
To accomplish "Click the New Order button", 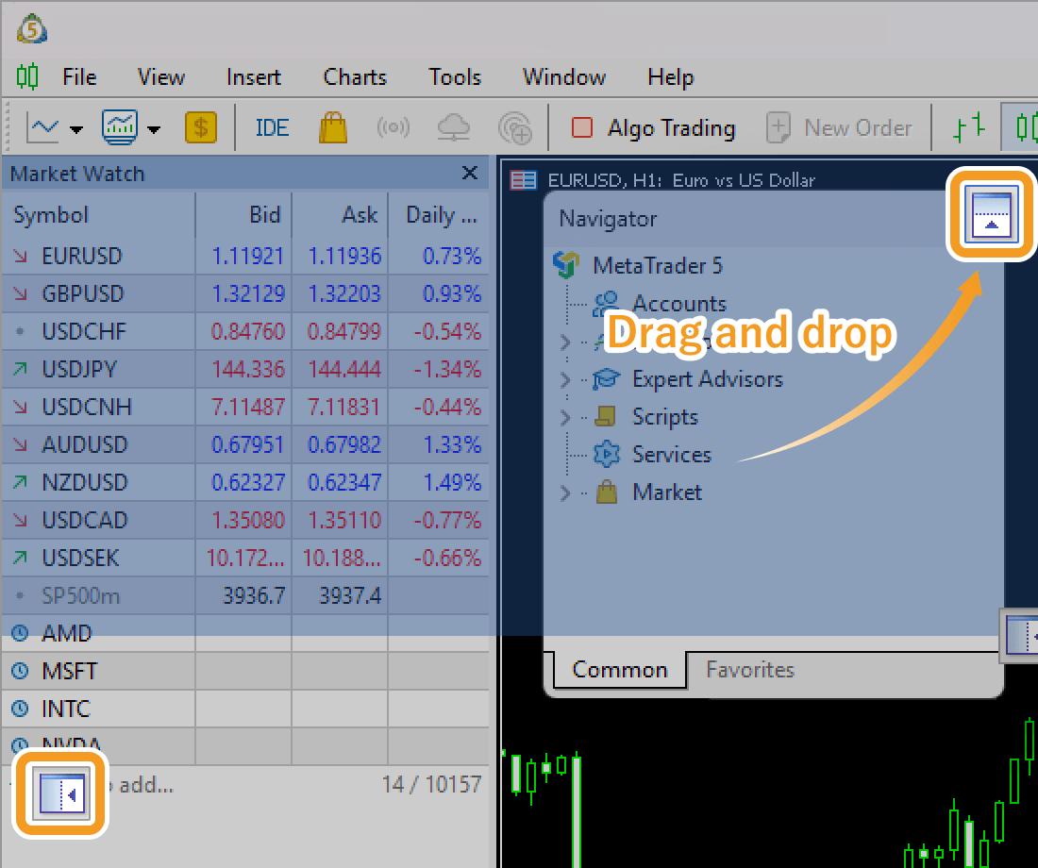I will 840,127.
